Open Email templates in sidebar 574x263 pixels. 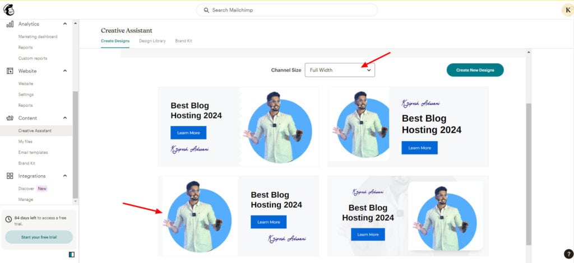pyautogui.click(x=33, y=152)
